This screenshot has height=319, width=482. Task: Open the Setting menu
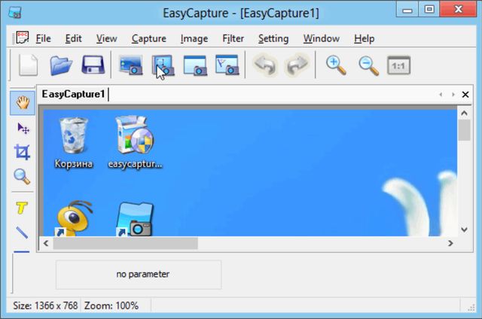273,38
